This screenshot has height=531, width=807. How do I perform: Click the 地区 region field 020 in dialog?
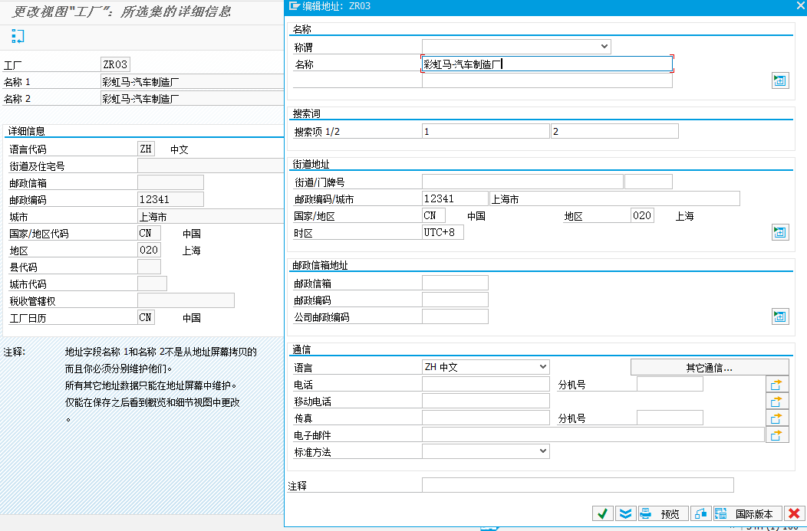(x=642, y=215)
